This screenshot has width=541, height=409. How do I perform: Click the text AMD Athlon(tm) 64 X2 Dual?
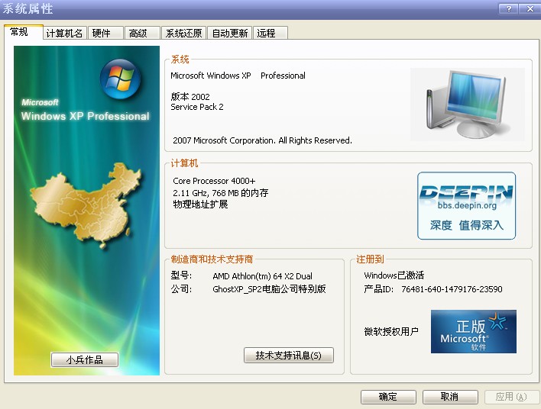[262, 276]
